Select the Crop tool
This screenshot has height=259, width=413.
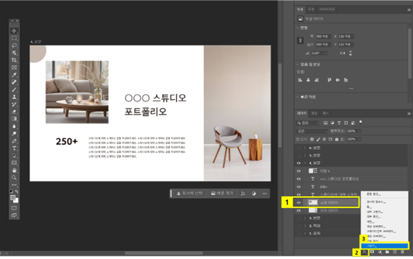click(14, 60)
